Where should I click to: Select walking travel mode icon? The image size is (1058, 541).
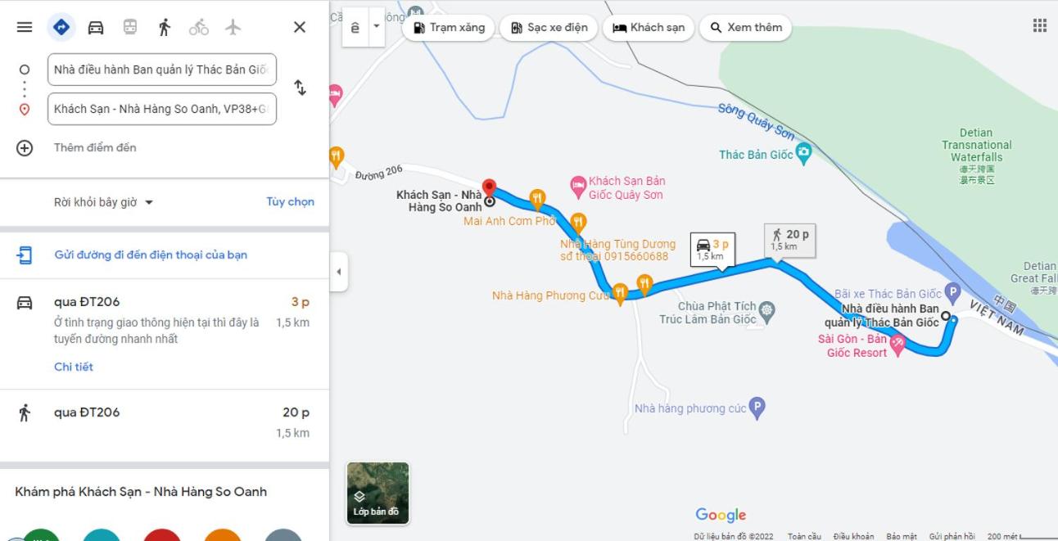click(x=164, y=27)
